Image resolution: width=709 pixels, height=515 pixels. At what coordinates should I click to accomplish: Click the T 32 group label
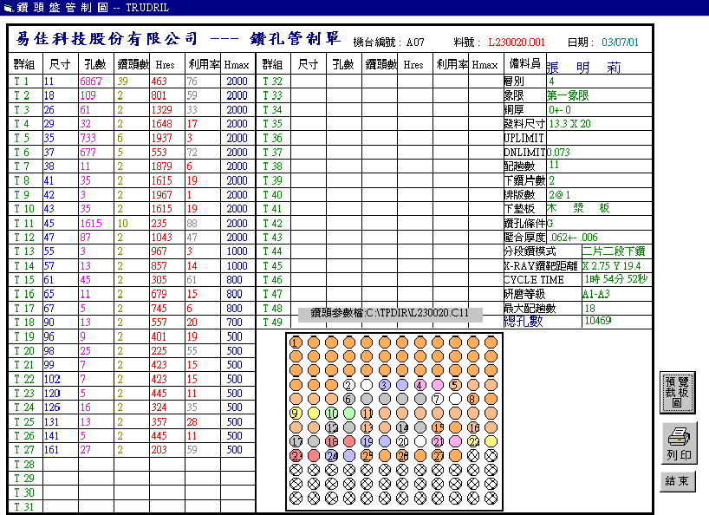coord(272,81)
